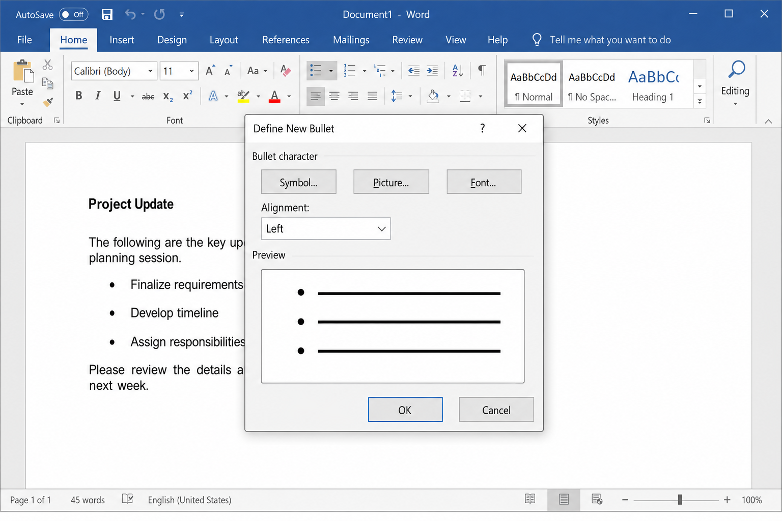Click the Symbol... button

pos(299,182)
